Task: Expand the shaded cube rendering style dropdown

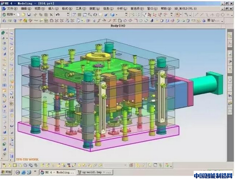Action: tap(116, 15)
